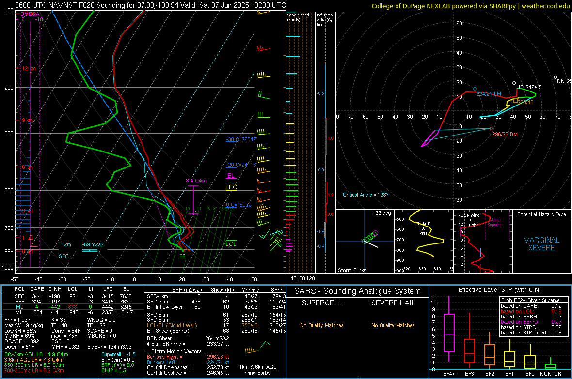Click the 112m inflow base label
This screenshot has height=379, width=572.
[65, 244]
